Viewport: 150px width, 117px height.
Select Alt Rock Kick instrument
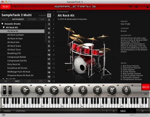pyautogui.click(x=22, y=42)
